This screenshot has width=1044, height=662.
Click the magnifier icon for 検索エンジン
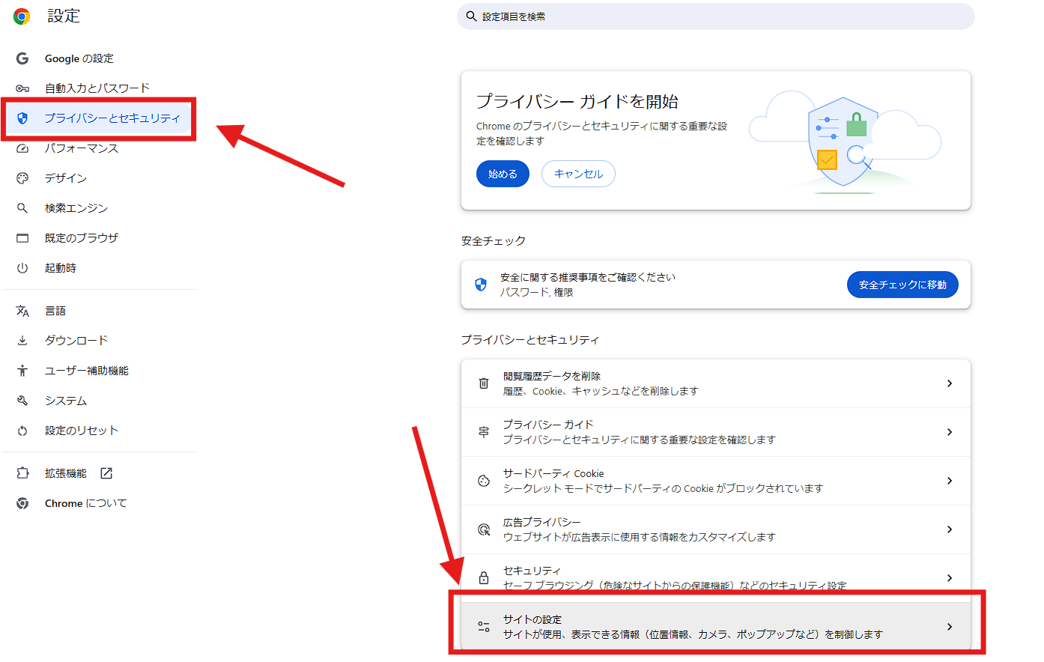22,208
